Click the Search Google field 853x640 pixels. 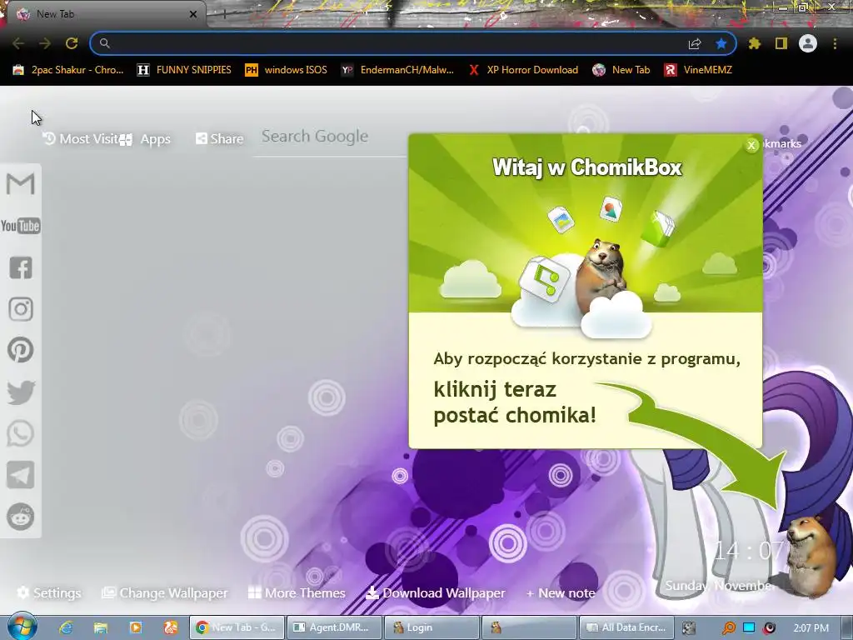coord(331,137)
